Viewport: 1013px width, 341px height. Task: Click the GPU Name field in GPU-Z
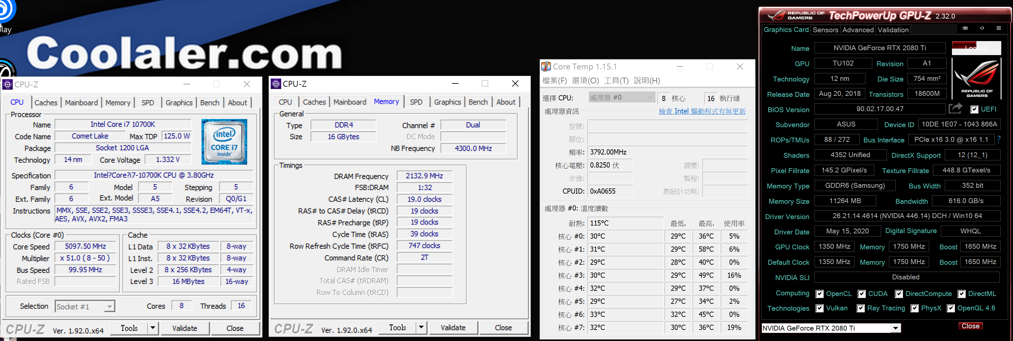880,48
